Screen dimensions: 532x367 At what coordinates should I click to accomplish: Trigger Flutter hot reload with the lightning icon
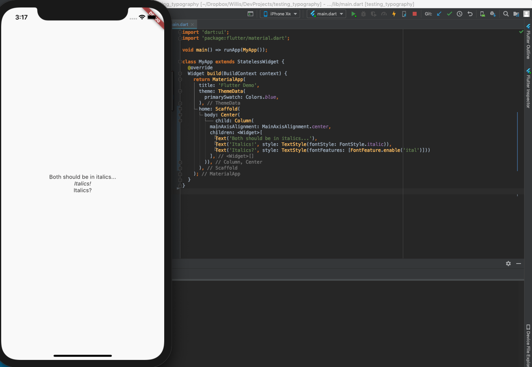394,14
